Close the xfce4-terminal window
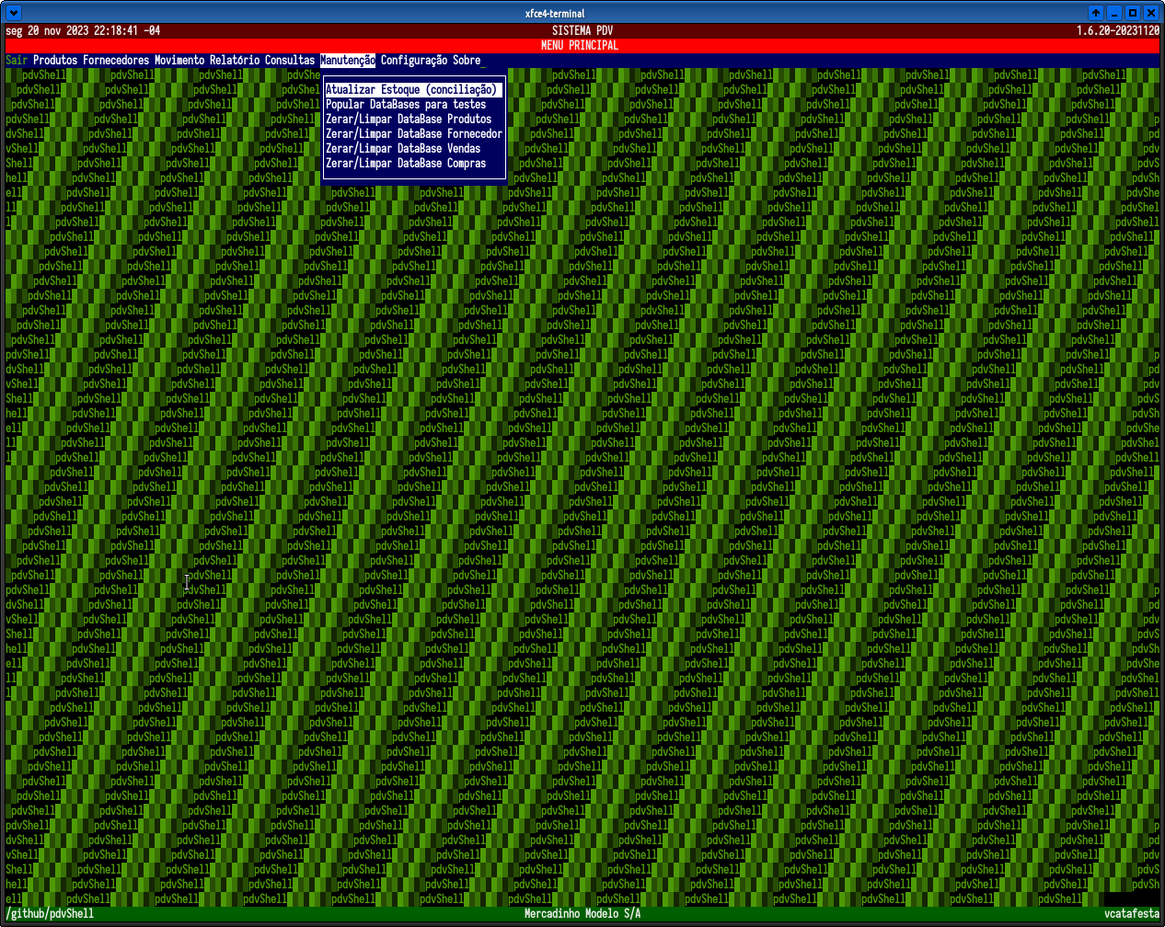Screen dimensions: 1165x927 tap(1151, 13)
